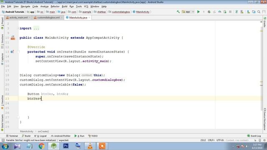Click the VLC cone taskbar icon
The height and width of the screenshot is (150, 267).
coord(90,146)
